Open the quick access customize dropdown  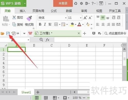click(24, 33)
